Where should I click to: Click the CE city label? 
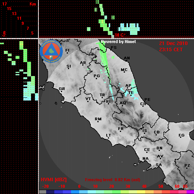tap(147, 150)
